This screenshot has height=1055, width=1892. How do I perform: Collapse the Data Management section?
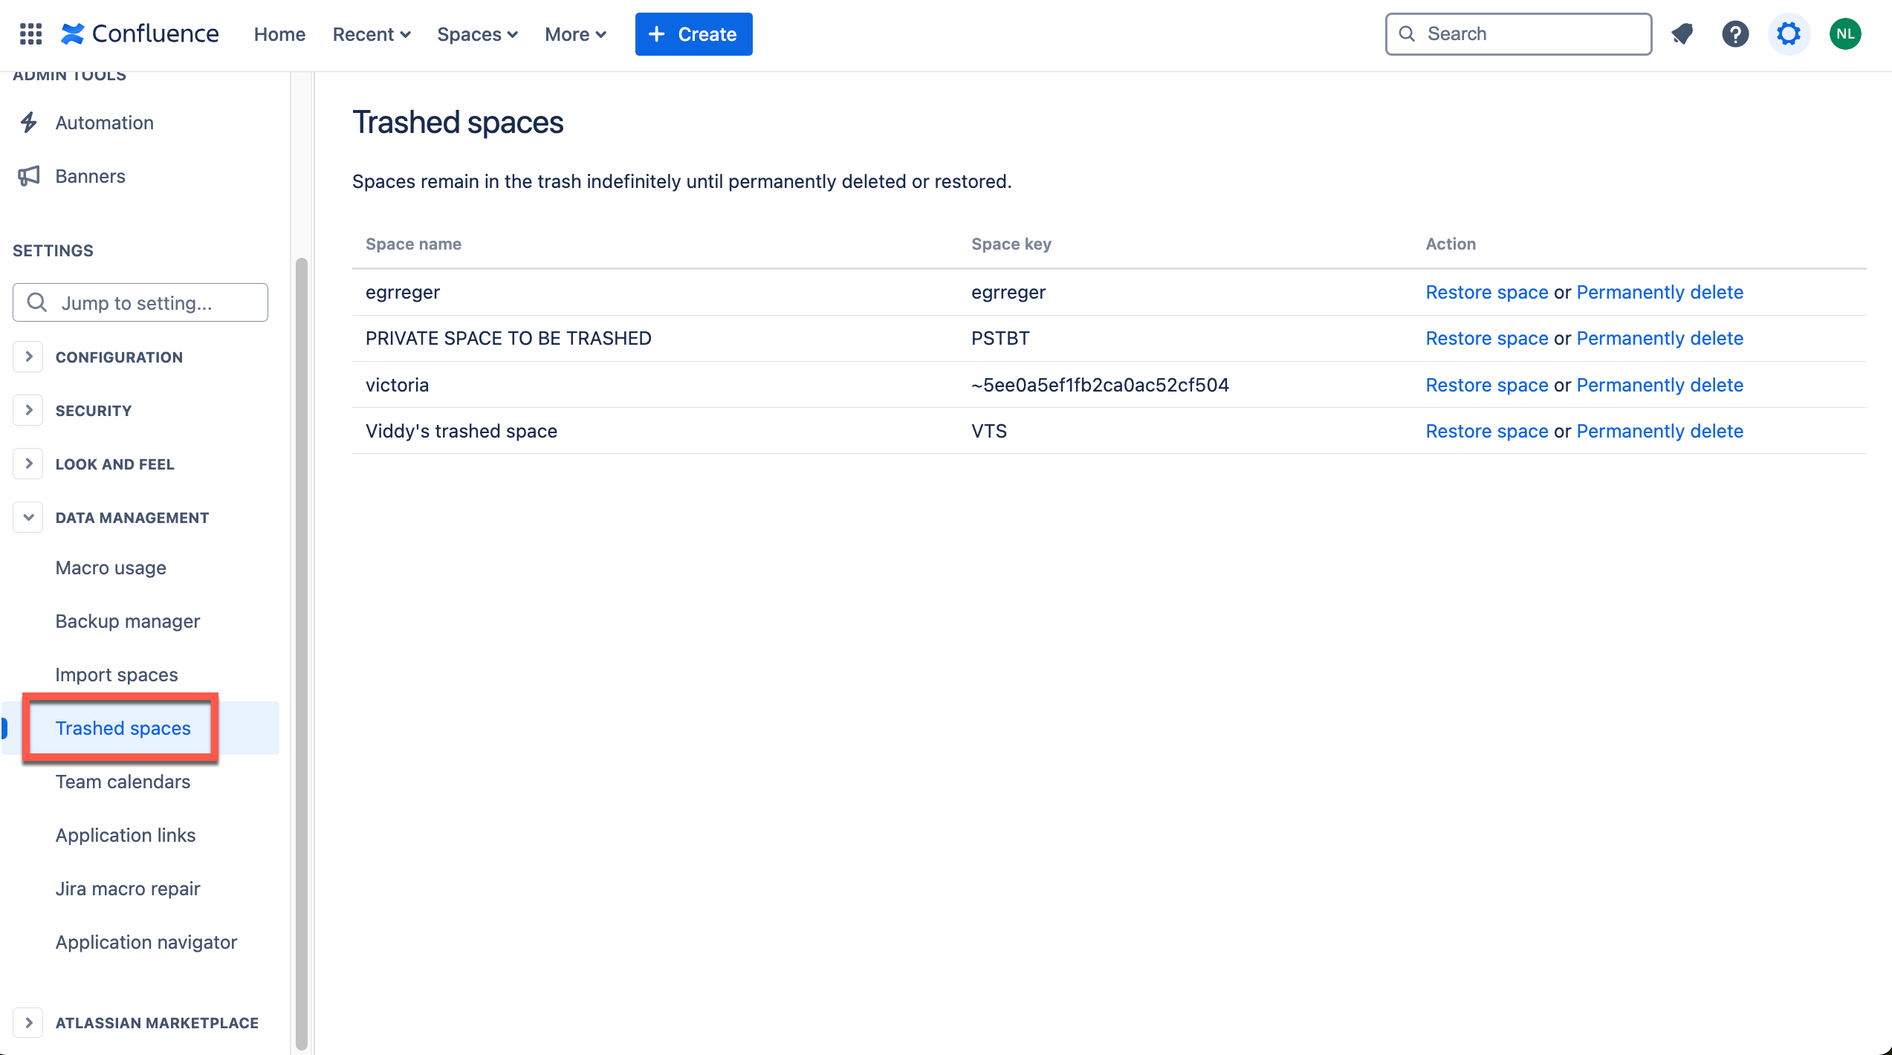(28, 517)
